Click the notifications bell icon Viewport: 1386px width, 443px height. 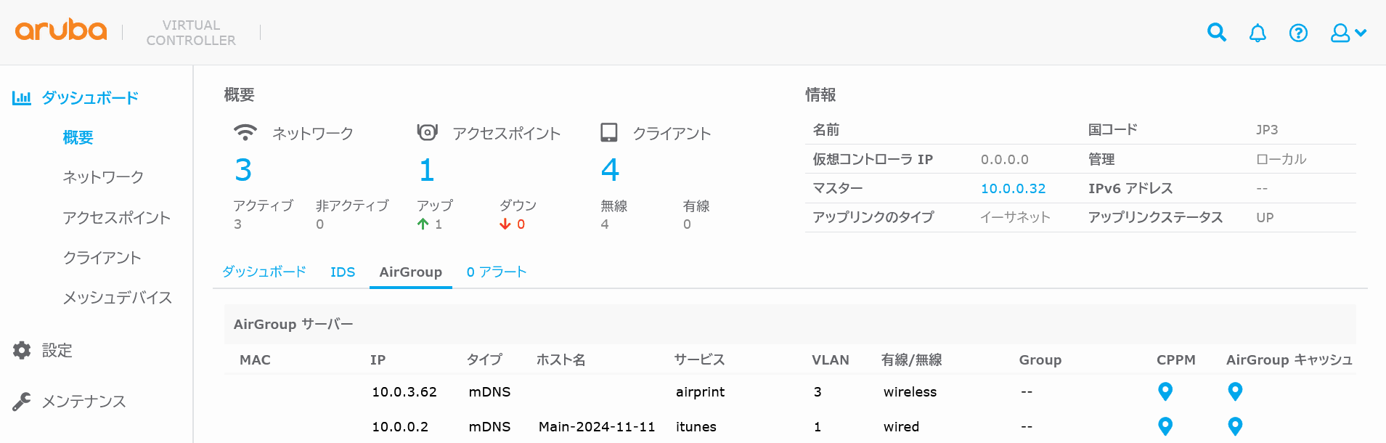pyautogui.click(x=1257, y=32)
